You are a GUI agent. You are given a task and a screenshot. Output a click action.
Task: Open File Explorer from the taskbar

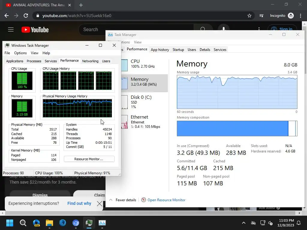pos(49,223)
